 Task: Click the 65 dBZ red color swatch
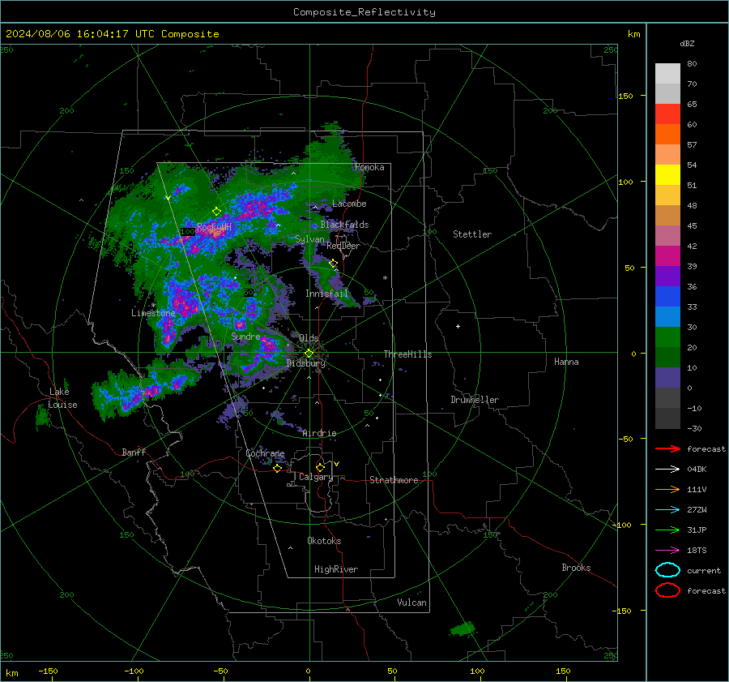667,114
